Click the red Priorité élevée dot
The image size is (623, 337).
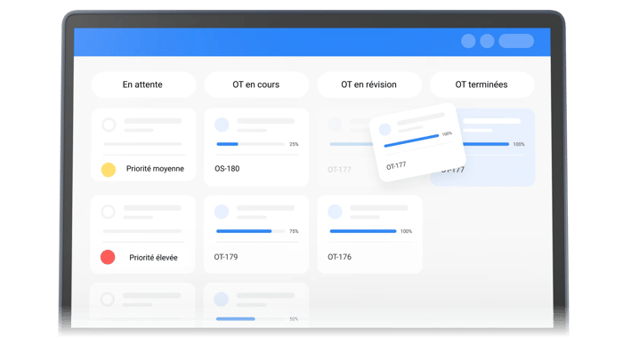click(x=108, y=257)
